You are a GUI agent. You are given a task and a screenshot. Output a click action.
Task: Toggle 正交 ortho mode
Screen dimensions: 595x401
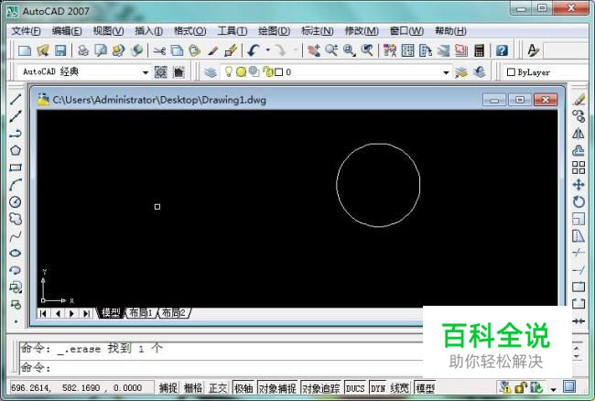pos(218,387)
